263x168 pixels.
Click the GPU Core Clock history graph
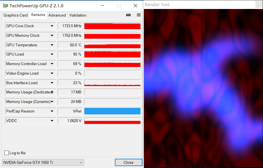click(112, 26)
